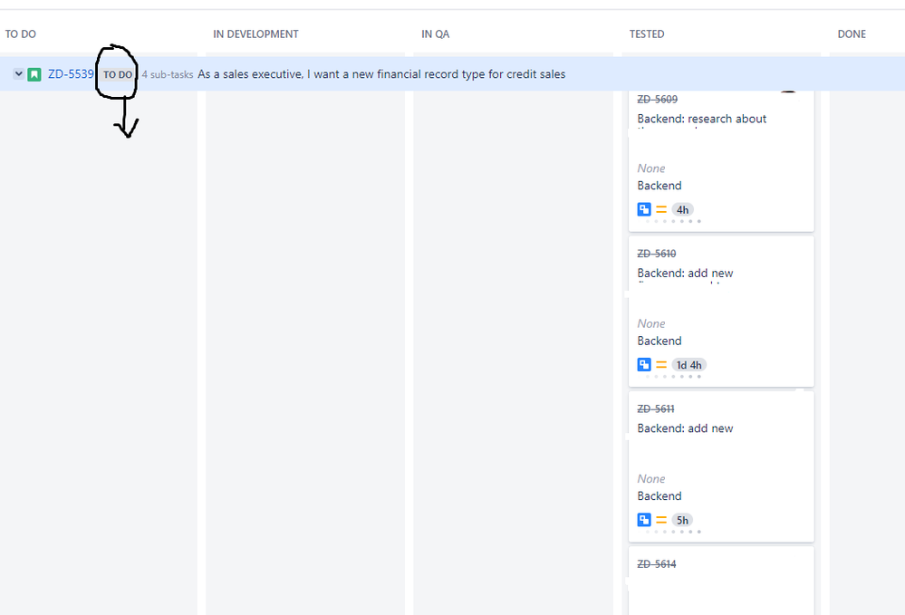
Task: Click the TESTED column header
Action: pos(647,34)
